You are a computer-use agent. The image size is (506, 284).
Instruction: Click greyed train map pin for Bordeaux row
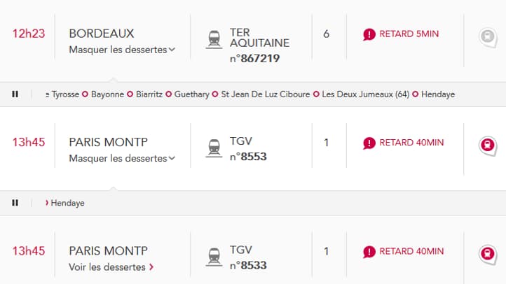tap(488, 37)
